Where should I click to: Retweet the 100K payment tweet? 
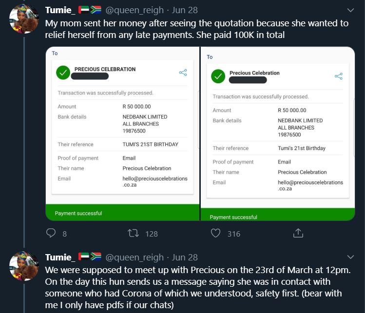click(134, 233)
